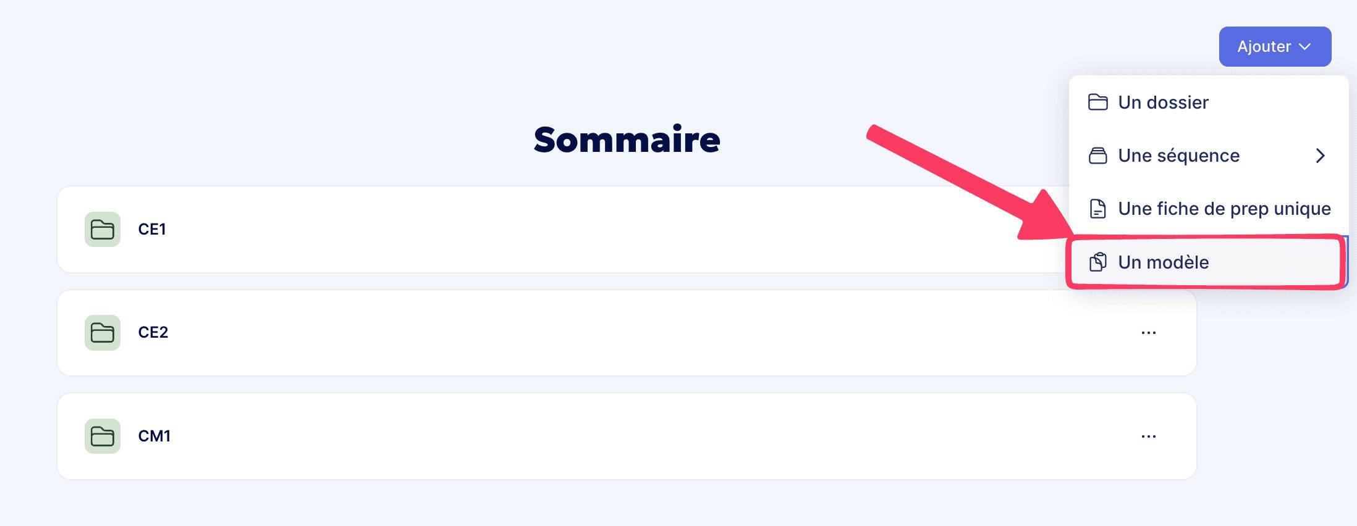1357x526 pixels.
Task: Open the ellipsis icon on the CE2 row
Action: tap(1148, 332)
